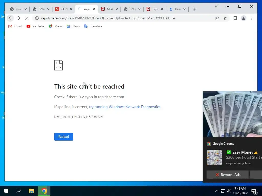This screenshot has width=262, height=196.
Task: Click Remove Ads in notification
Action: point(227,175)
